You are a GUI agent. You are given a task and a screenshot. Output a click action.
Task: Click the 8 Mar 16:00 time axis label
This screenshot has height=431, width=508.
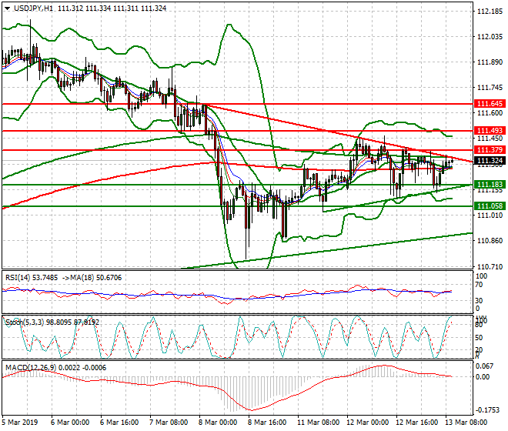[267, 423]
